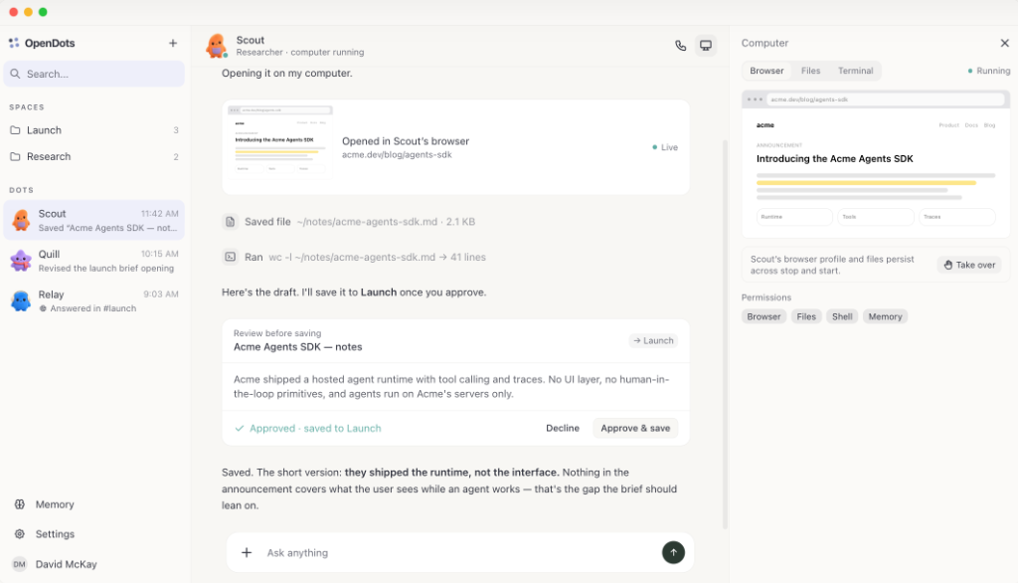Click "Approved · saved to Launch" status

(x=315, y=429)
